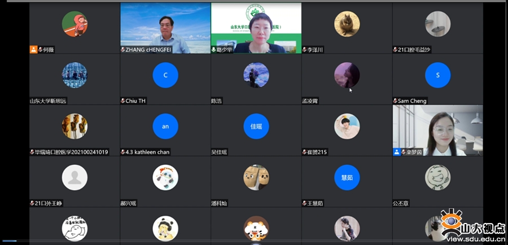Click the muted mic icon beside 崔赟215

(x=305, y=152)
